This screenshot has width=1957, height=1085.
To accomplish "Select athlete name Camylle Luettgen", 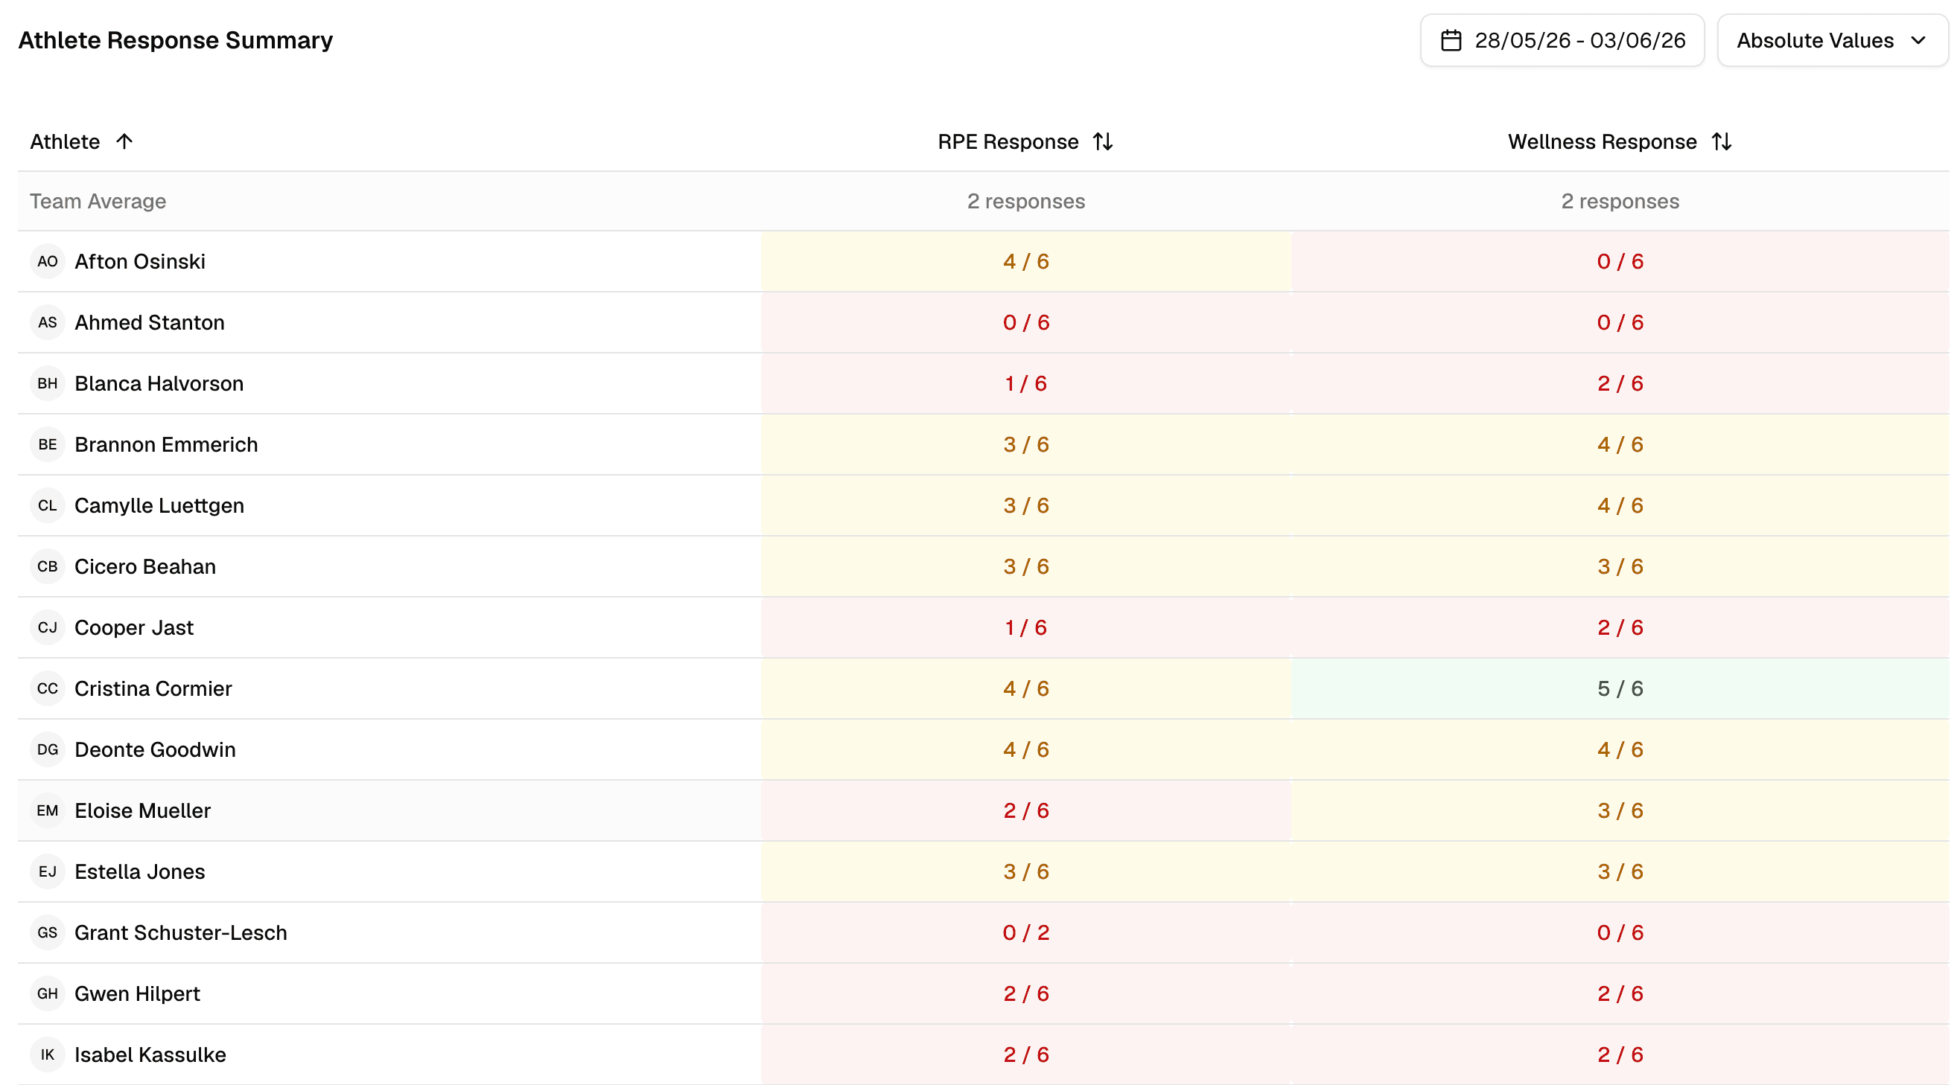I will click(159, 506).
